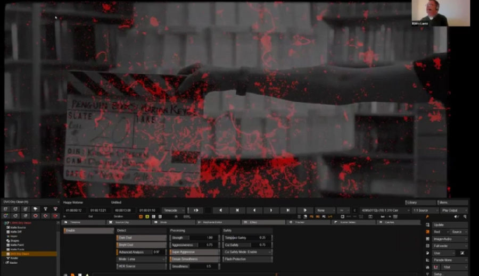Click the play backward button
The height and width of the screenshot is (276, 479).
click(220, 211)
